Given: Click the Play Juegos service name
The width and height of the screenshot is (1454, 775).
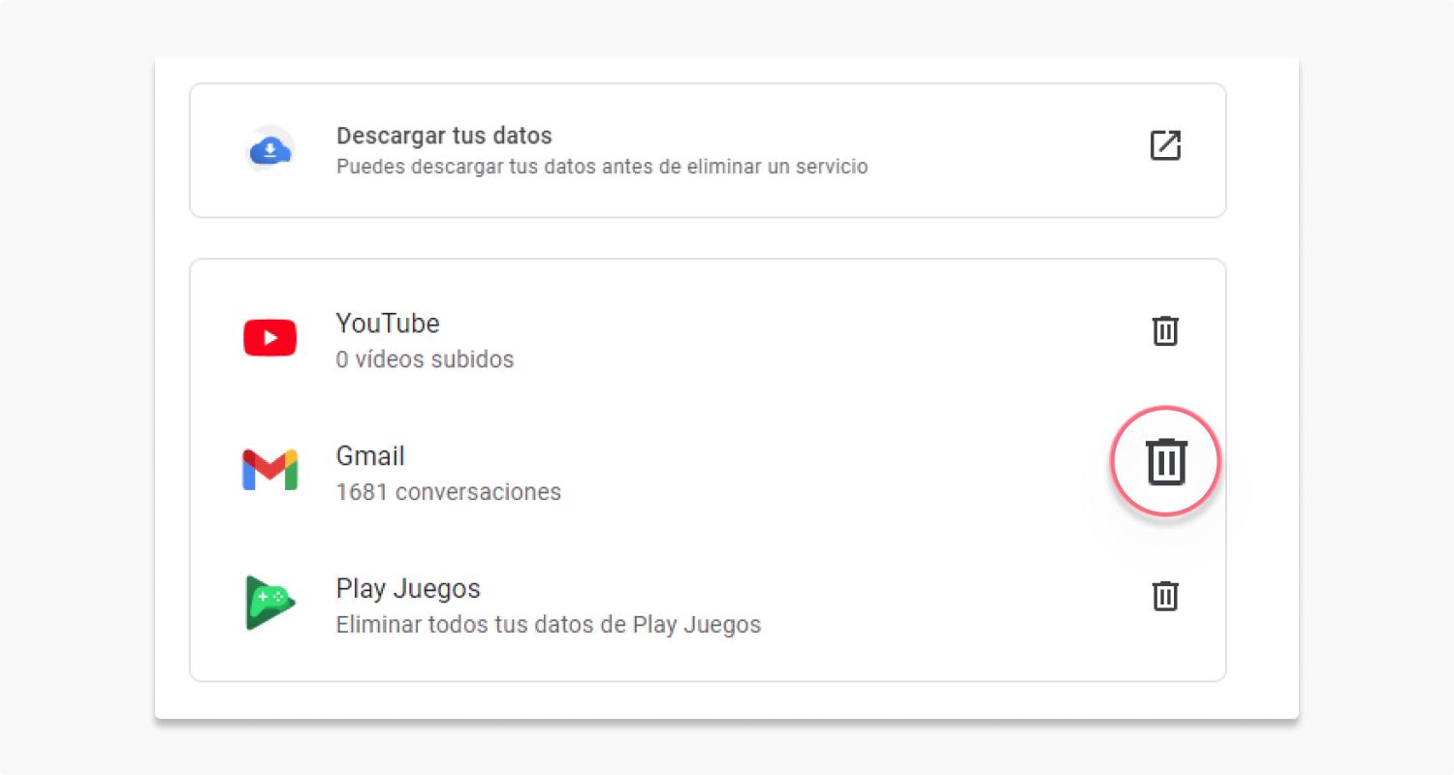Looking at the screenshot, I should [x=408, y=589].
